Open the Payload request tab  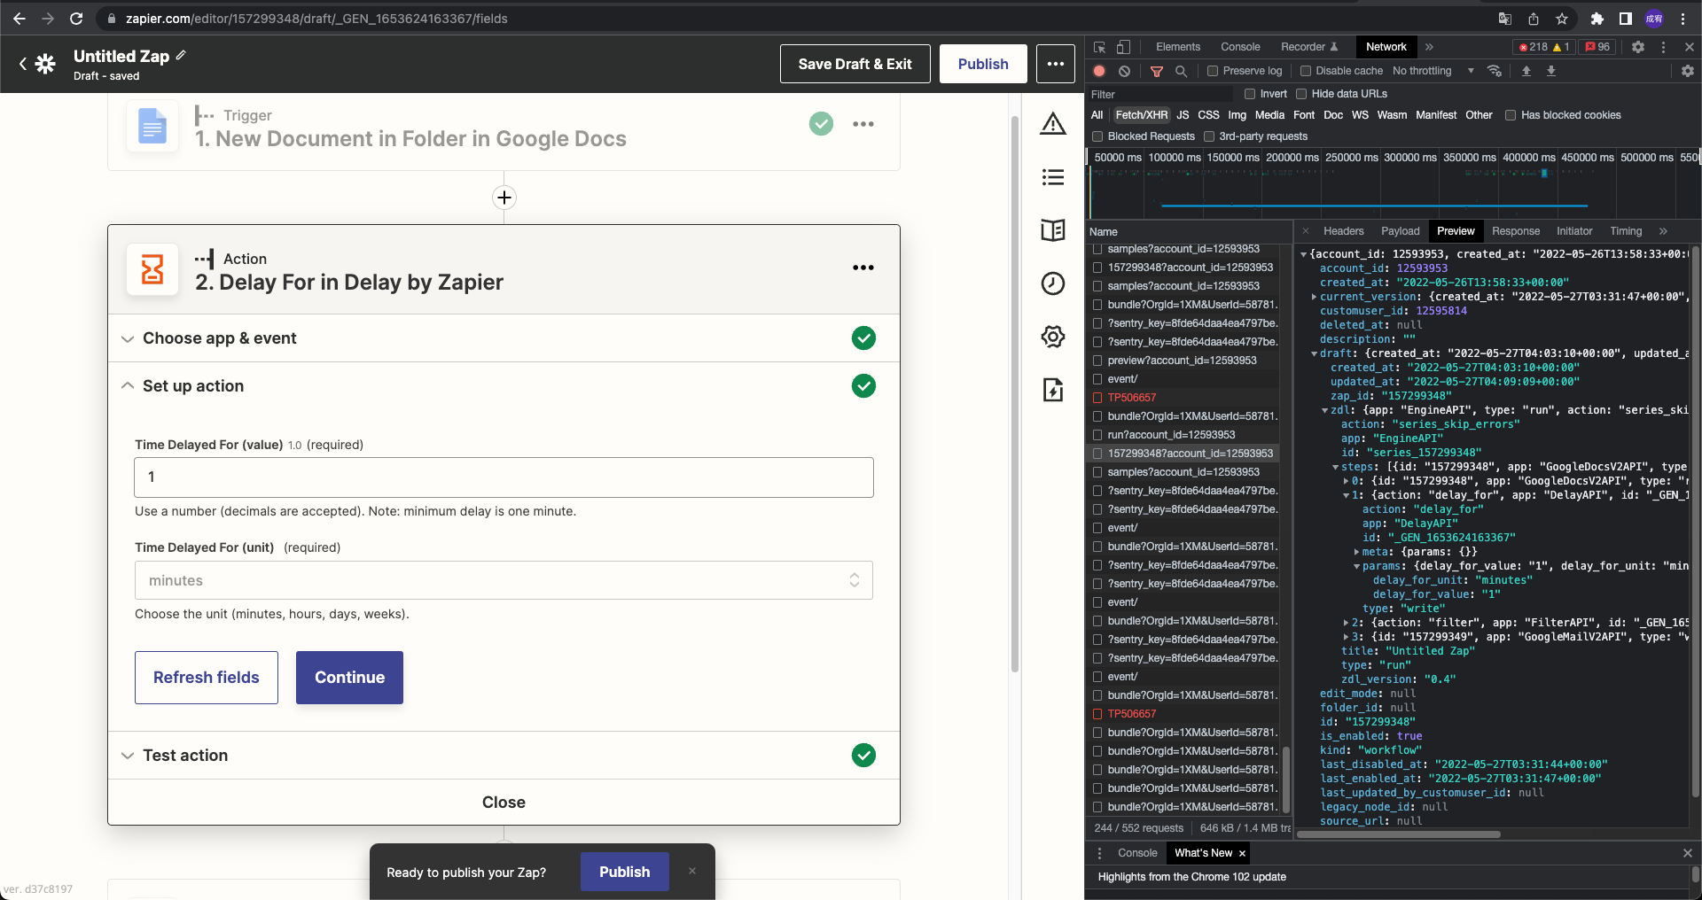[1400, 231]
